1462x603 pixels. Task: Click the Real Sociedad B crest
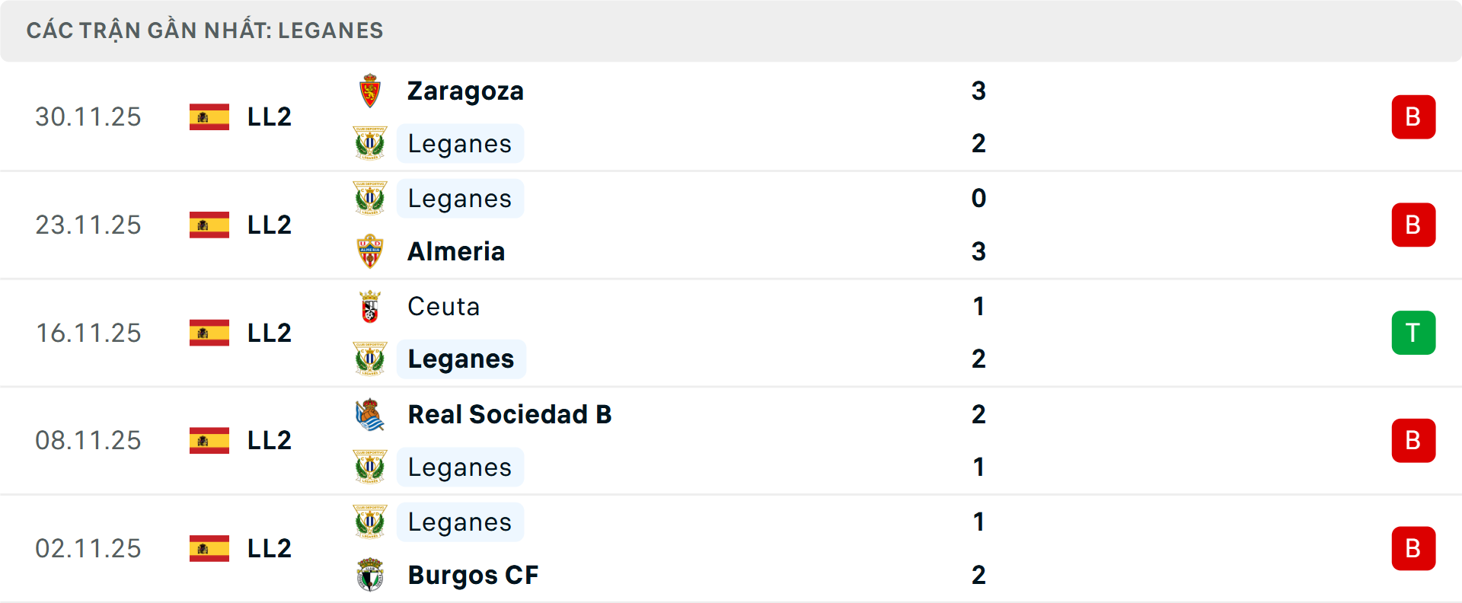[x=370, y=415]
